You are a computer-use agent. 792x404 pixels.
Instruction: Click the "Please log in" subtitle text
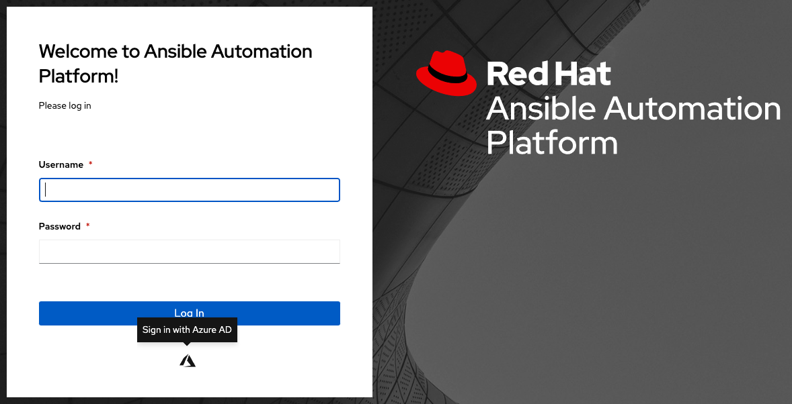pos(65,106)
